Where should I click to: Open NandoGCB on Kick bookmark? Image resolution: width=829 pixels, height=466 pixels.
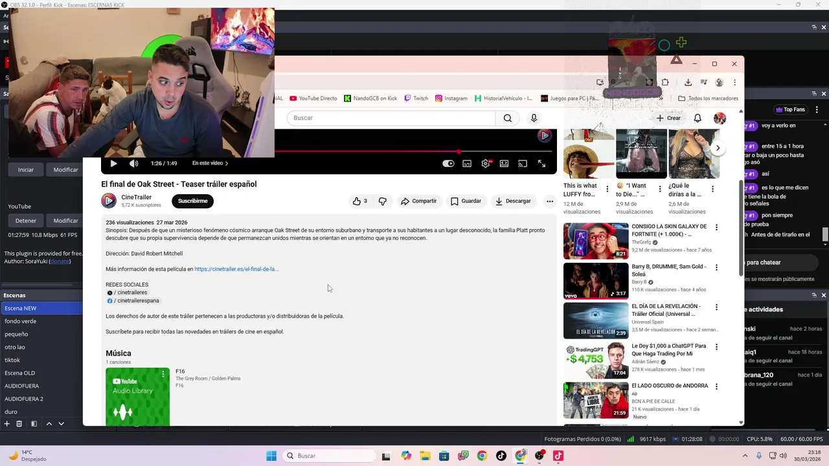coord(370,98)
